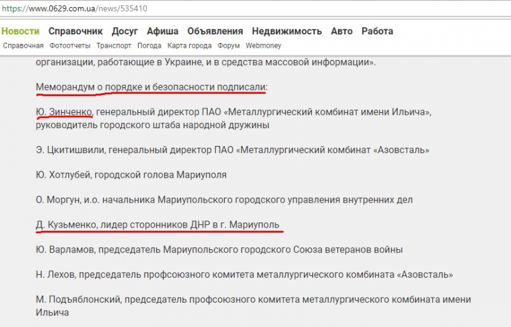Open the Авто menu item
Viewport: 511px width, 327px height.
coord(341,31)
